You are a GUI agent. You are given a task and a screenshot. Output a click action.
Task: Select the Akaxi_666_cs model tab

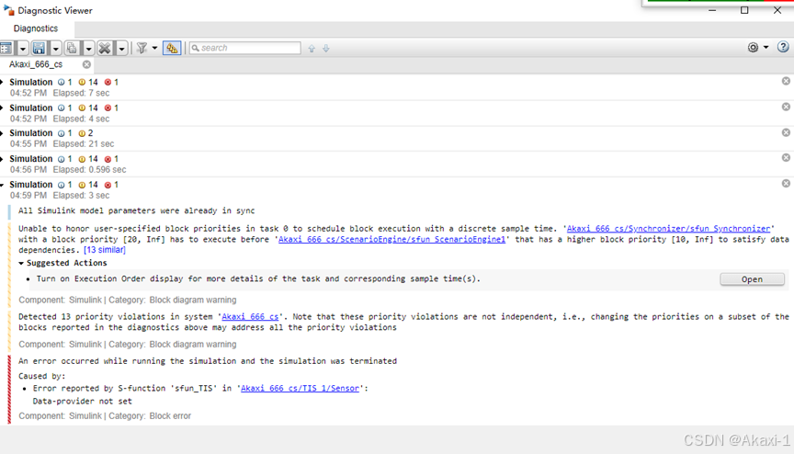pyautogui.click(x=36, y=64)
